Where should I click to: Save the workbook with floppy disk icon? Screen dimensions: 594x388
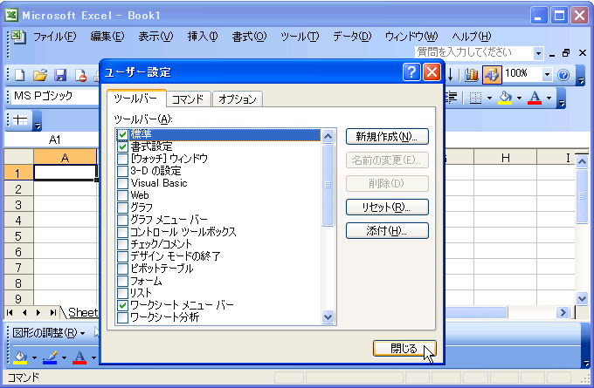click(x=60, y=75)
